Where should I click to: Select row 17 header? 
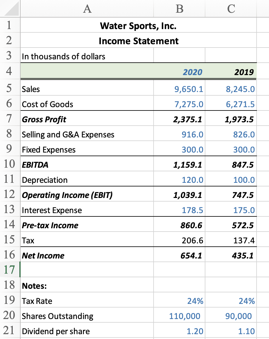coord(10,270)
